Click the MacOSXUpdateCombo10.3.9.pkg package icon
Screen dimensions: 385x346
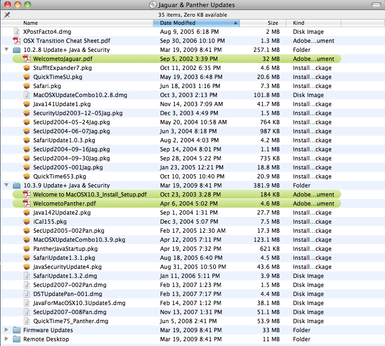pyautogui.click(x=27, y=239)
